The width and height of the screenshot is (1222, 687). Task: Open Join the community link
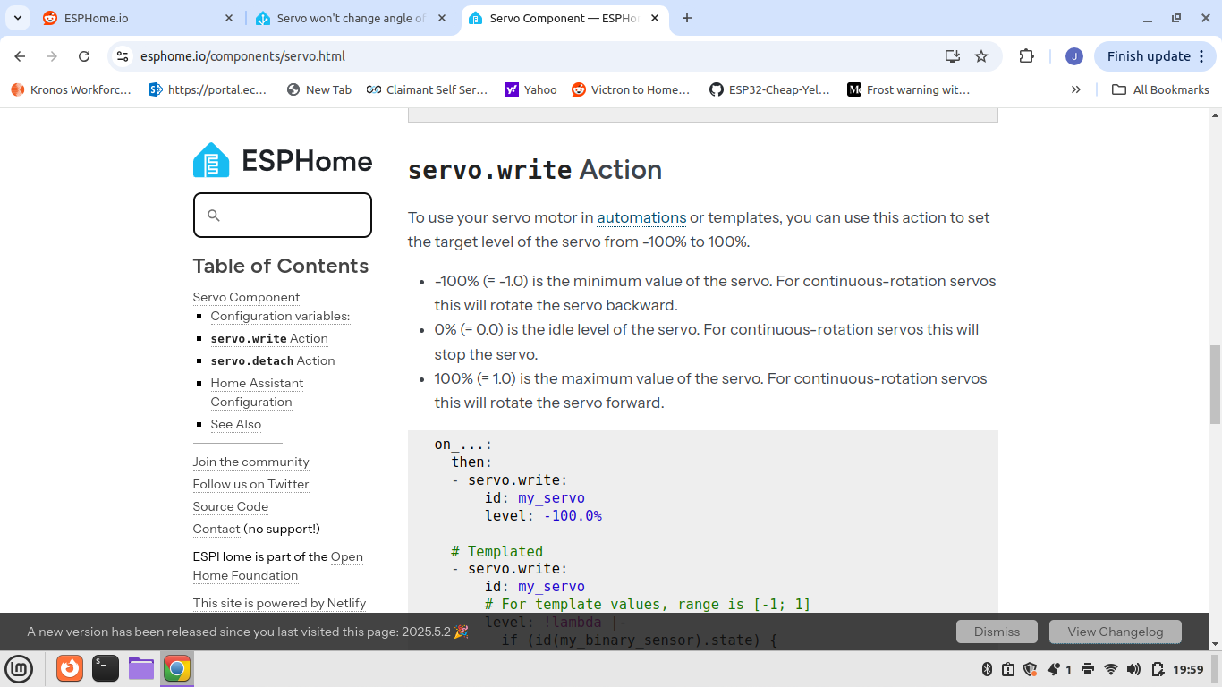(251, 462)
